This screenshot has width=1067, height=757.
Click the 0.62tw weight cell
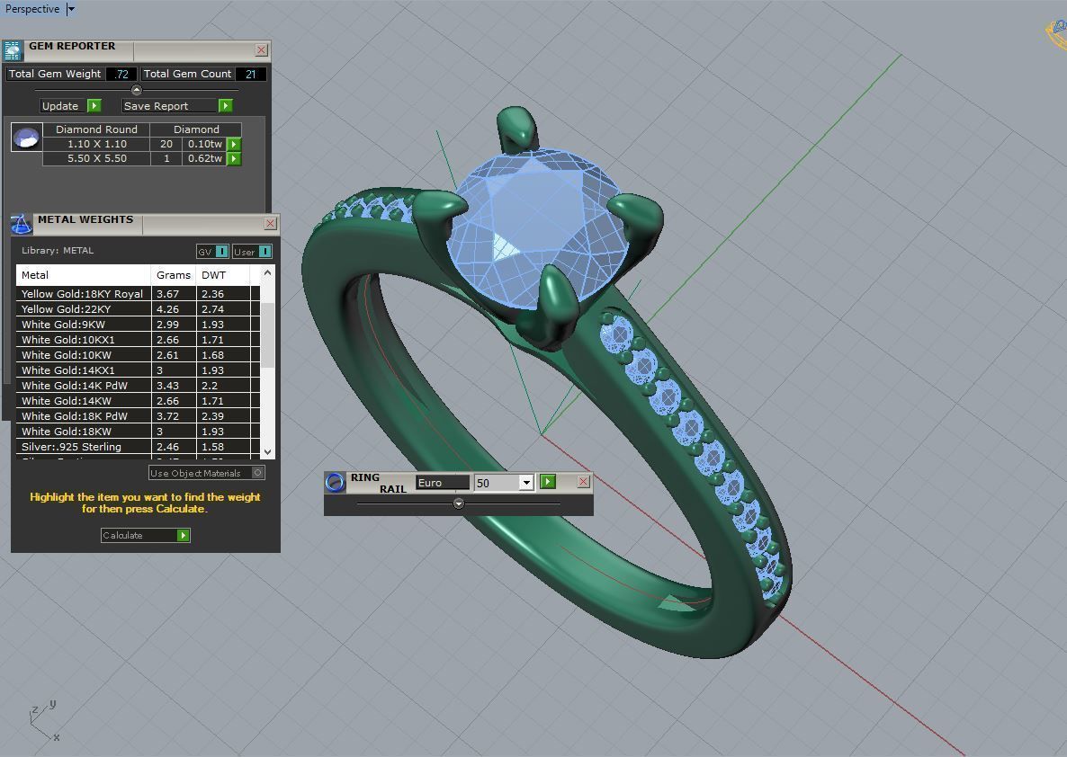(x=204, y=158)
